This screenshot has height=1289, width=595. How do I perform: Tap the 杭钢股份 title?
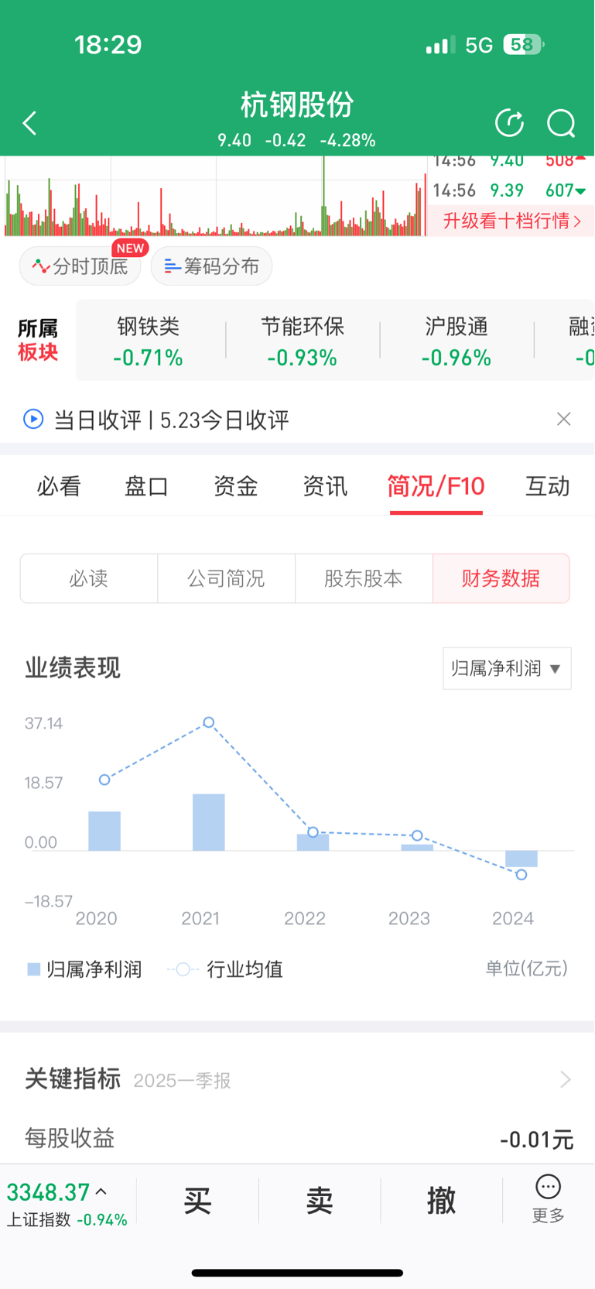click(x=297, y=105)
